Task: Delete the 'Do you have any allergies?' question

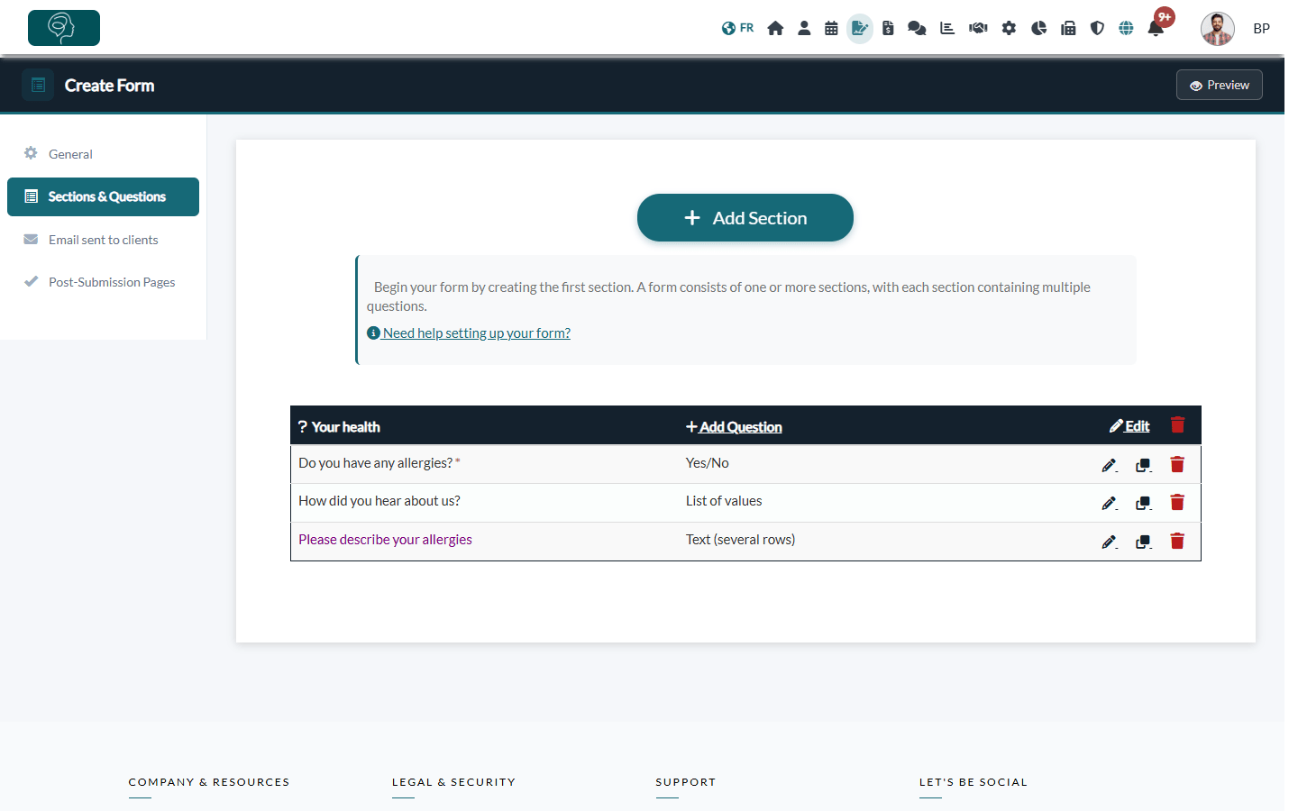Action: coord(1177,464)
